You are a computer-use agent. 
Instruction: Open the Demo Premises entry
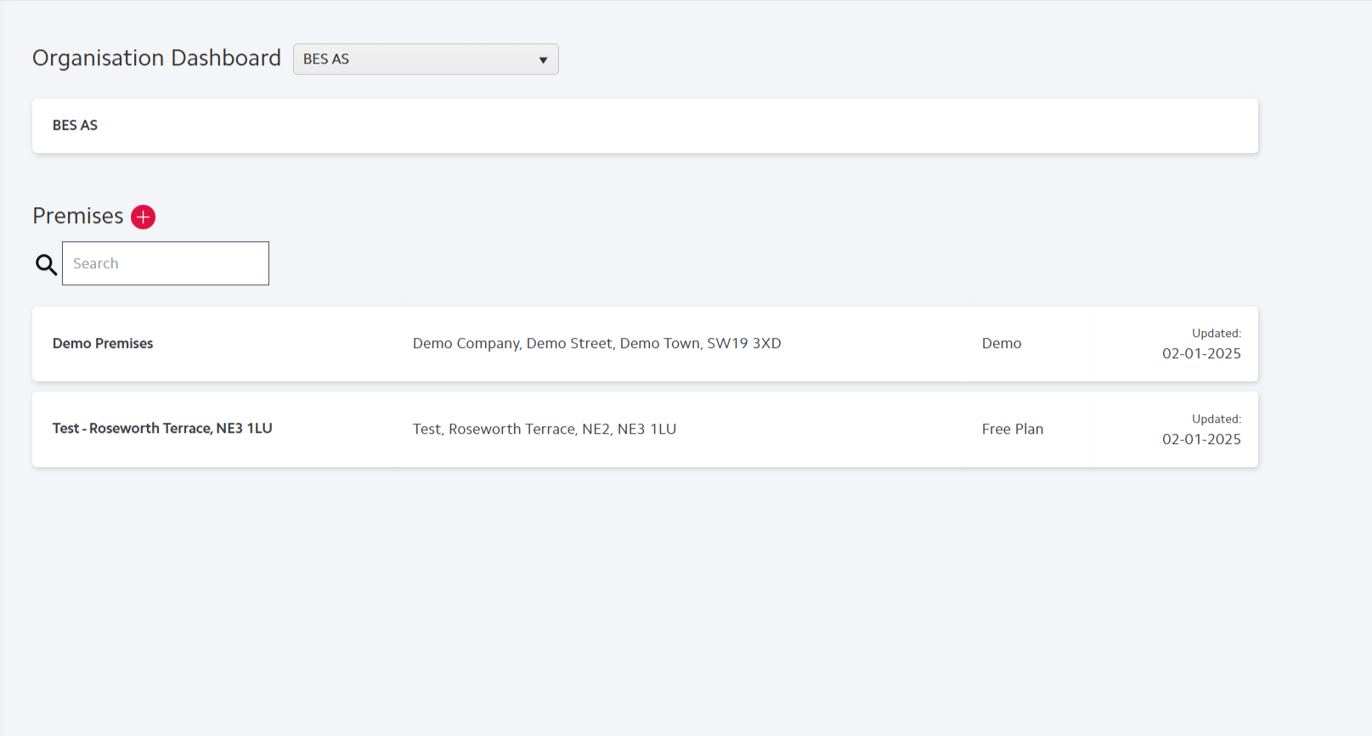point(103,344)
